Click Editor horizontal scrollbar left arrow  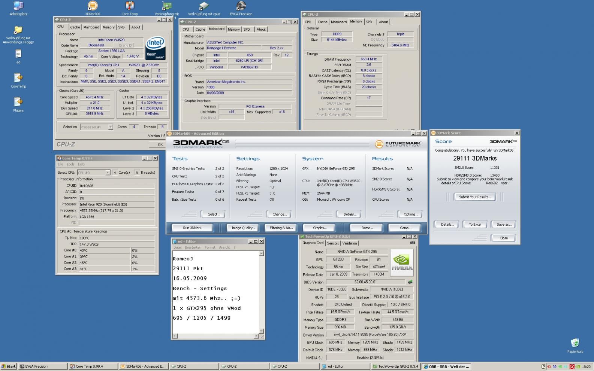click(x=175, y=336)
